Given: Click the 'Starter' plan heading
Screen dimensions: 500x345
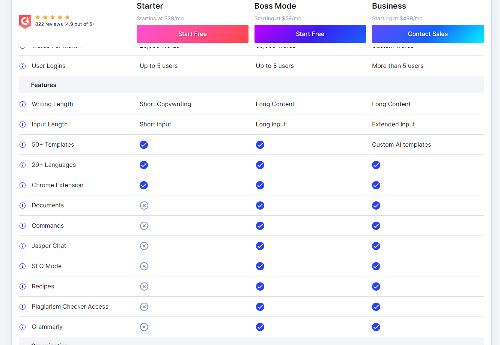Looking at the screenshot, I should pos(150,6).
